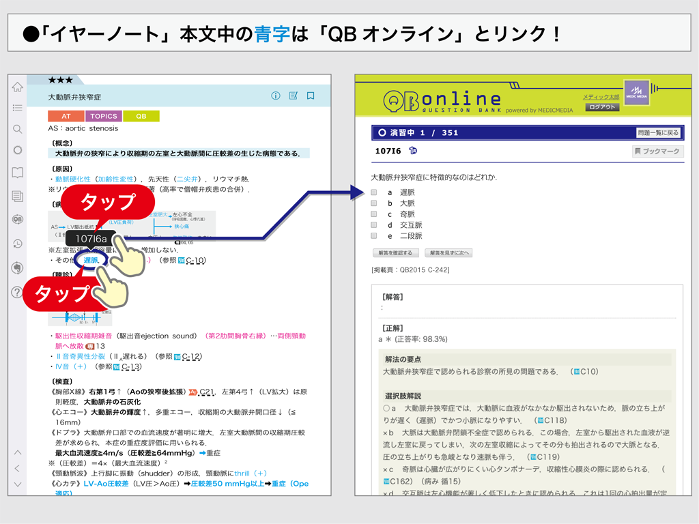Go back with the sidebar left chevron
Image resolution: width=699 pixels, height=524 pixels.
coord(17,468)
